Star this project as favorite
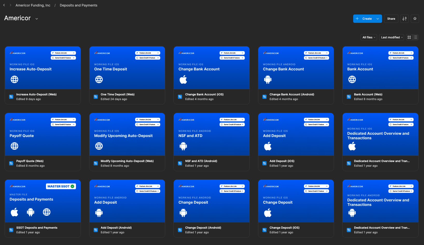The image size is (424, 245). click(x=415, y=19)
